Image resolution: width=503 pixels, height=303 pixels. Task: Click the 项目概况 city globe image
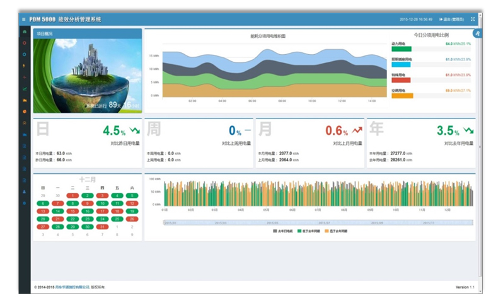88,76
